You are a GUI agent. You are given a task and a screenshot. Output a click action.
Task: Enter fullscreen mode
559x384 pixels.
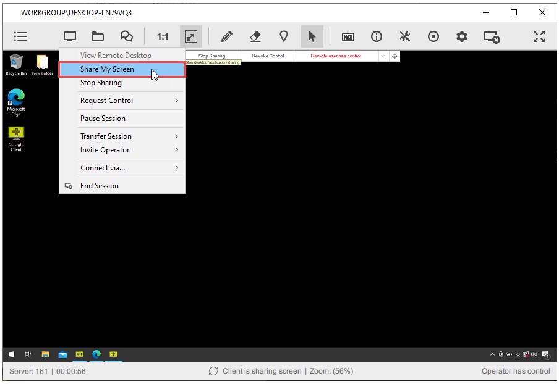[539, 36]
